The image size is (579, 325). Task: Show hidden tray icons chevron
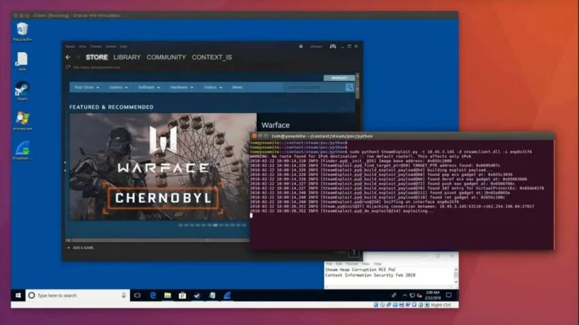(x=405, y=295)
